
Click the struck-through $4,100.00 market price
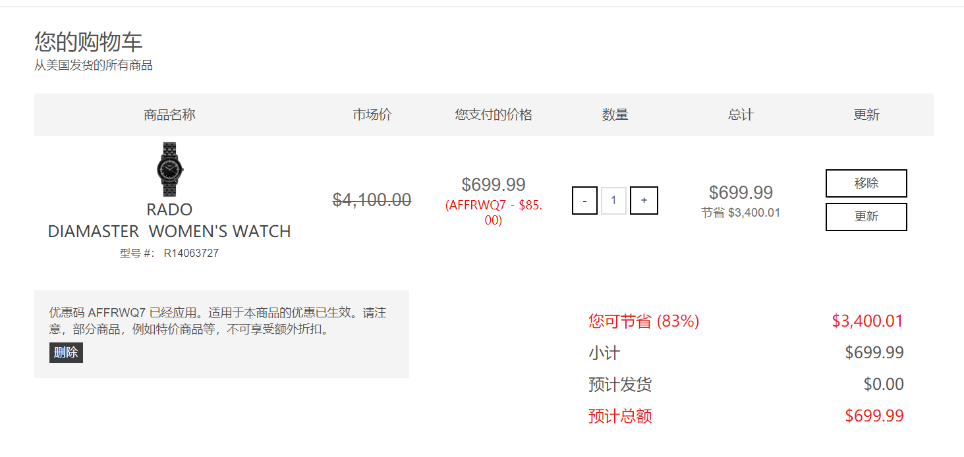[372, 200]
